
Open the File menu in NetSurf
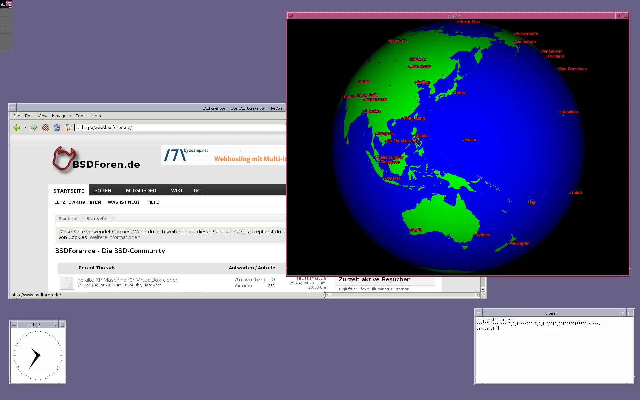click(x=17, y=116)
